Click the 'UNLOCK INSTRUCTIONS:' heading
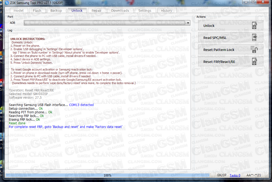272x182 pixels. tap(28, 39)
